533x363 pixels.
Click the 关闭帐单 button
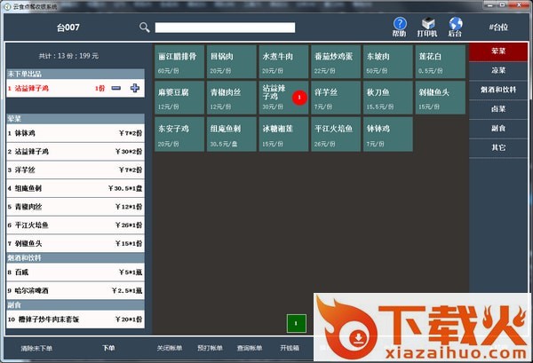[x=171, y=348]
